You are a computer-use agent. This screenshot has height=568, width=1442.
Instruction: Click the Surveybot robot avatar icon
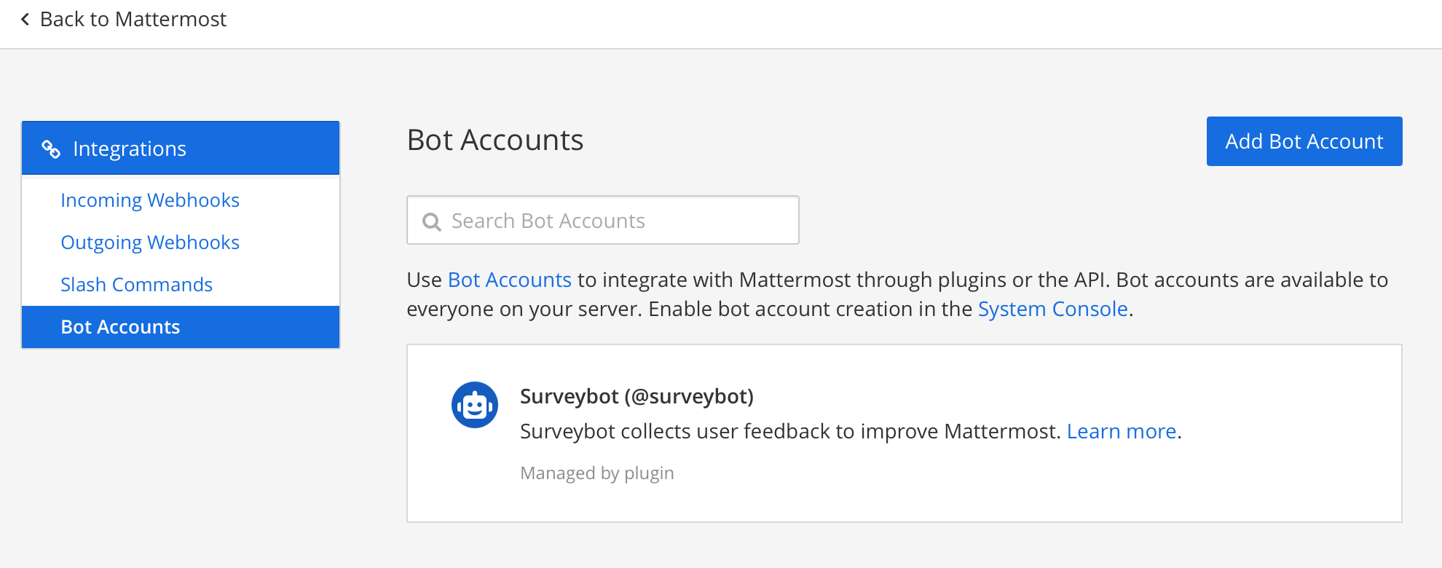click(475, 405)
